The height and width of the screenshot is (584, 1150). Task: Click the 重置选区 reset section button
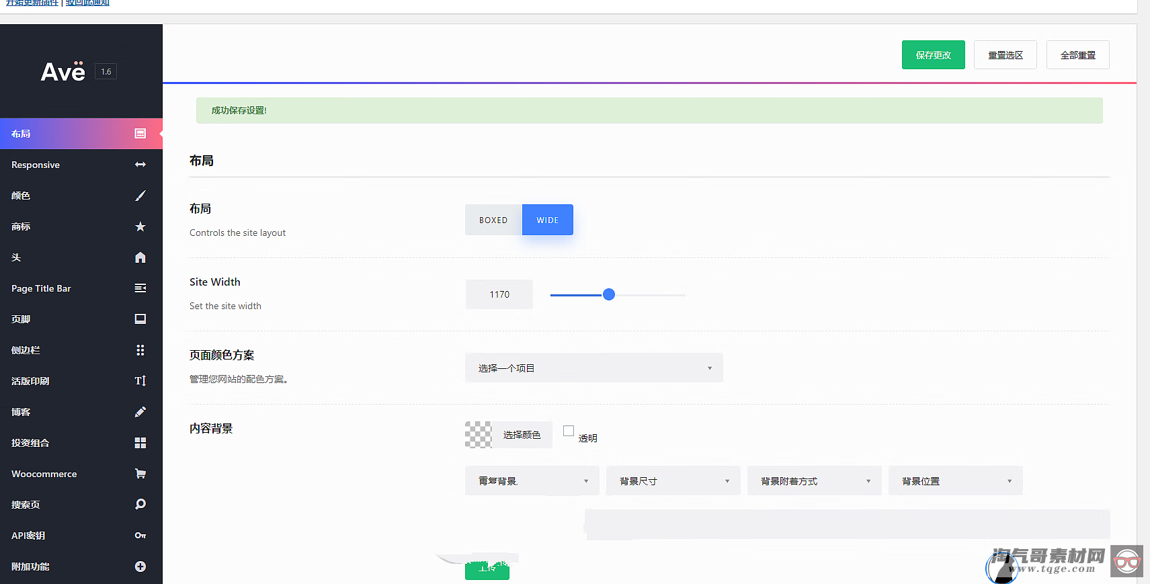1005,54
